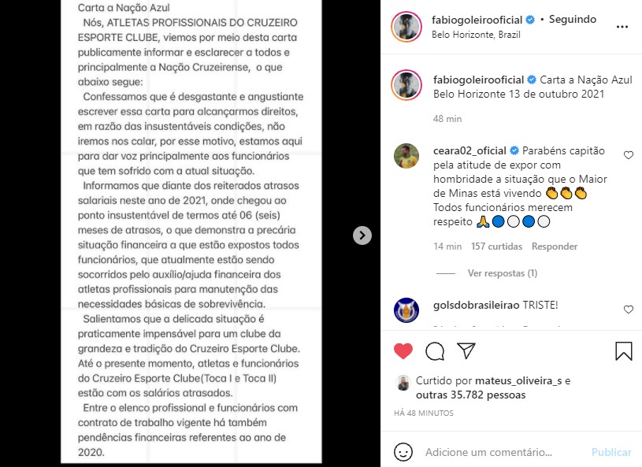Like the golsdobrasileirao comment heart
This screenshot has height=467, width=642.
click(x=628, y=309)
